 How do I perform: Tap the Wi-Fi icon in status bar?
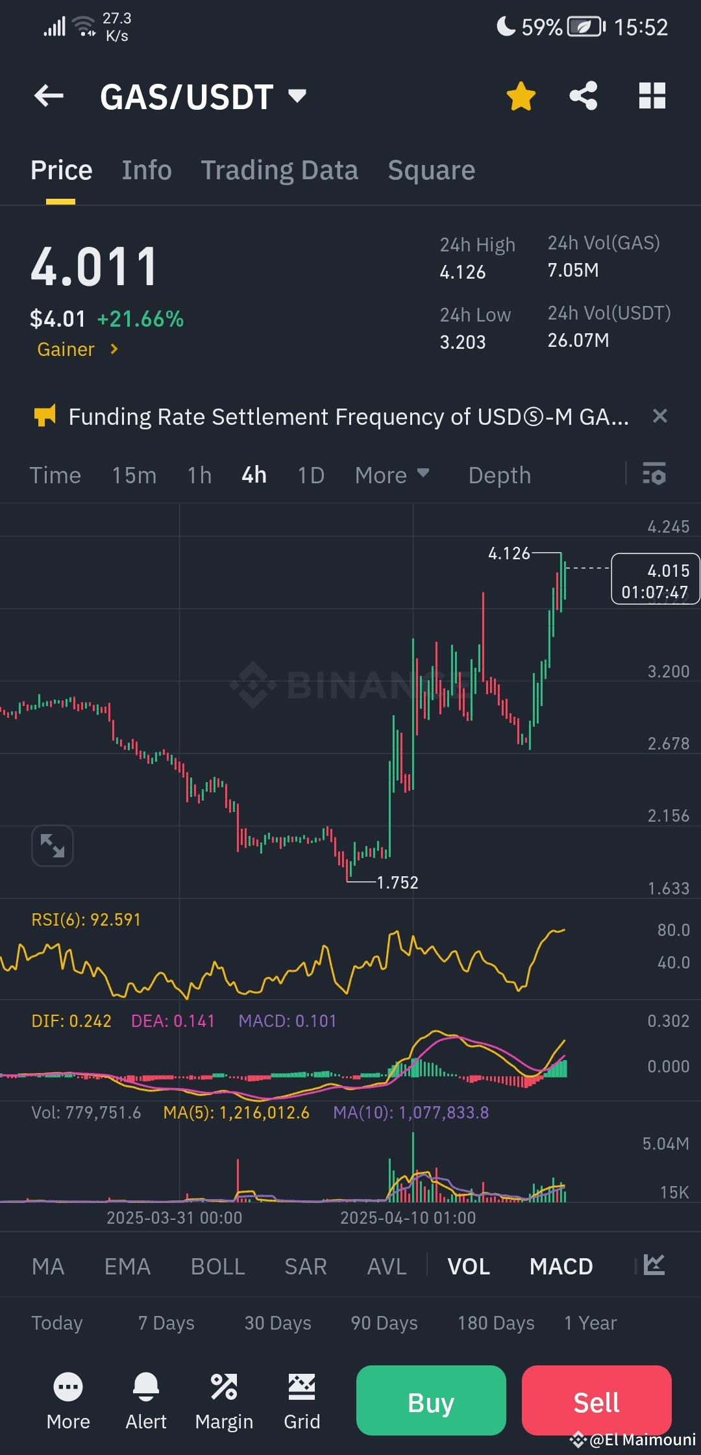pyautogui.click(x=84, y=26)
